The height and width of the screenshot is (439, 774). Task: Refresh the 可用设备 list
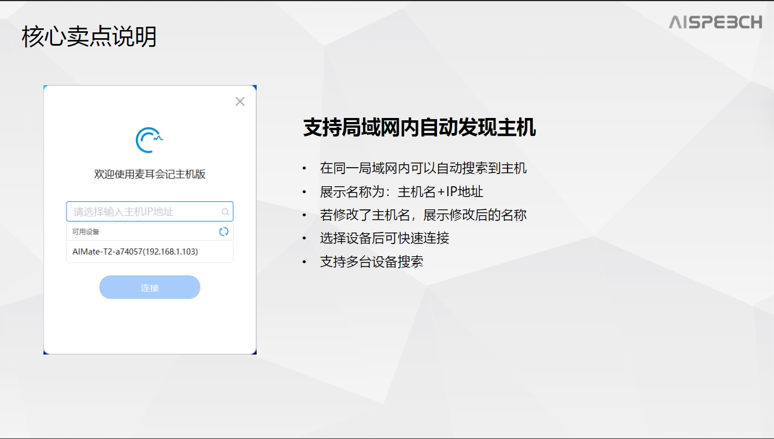(224, 232)
